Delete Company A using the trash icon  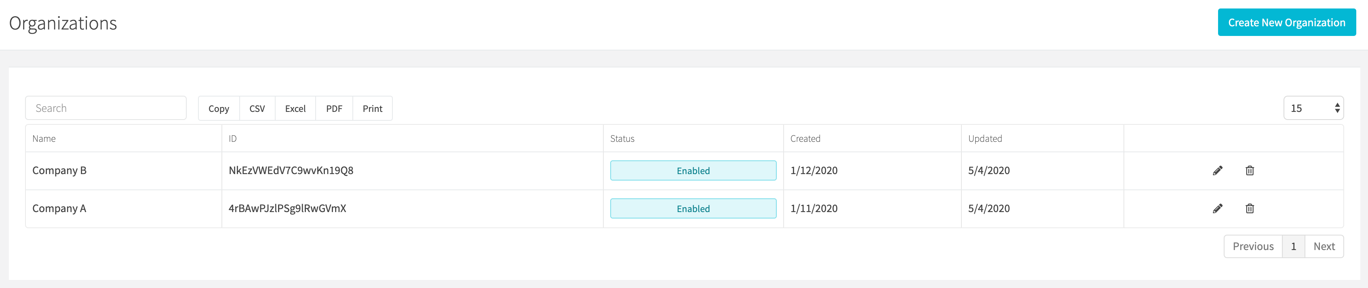coord(1250,208)
